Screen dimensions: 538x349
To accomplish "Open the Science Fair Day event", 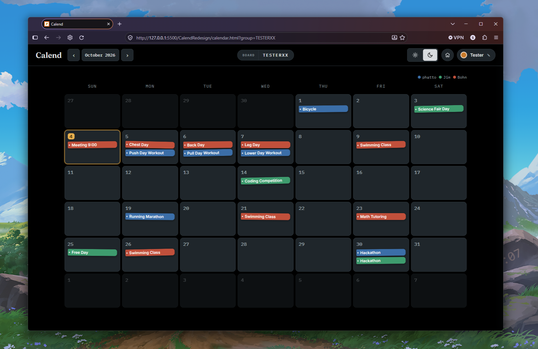I will (439, 109).
